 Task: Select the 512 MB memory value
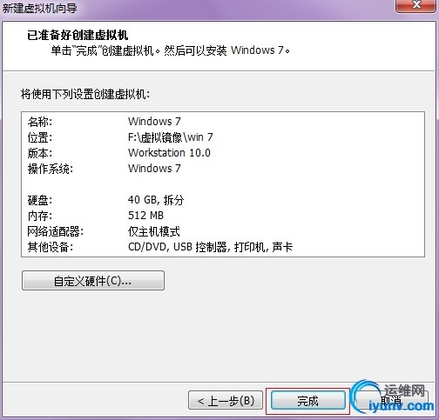[x=145, y=216]
